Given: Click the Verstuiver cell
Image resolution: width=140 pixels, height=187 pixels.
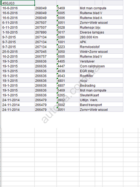Looking at the screenshot, I should (101, 61).
